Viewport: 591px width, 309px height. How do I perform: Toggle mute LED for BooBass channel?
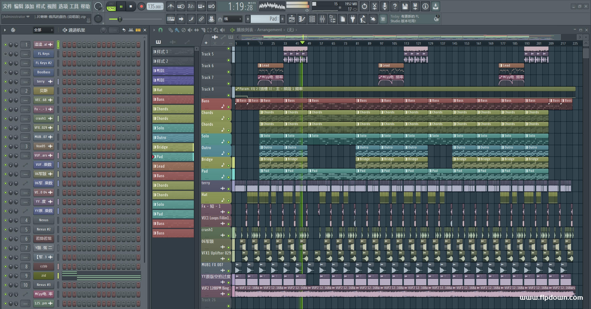point(5,72)
